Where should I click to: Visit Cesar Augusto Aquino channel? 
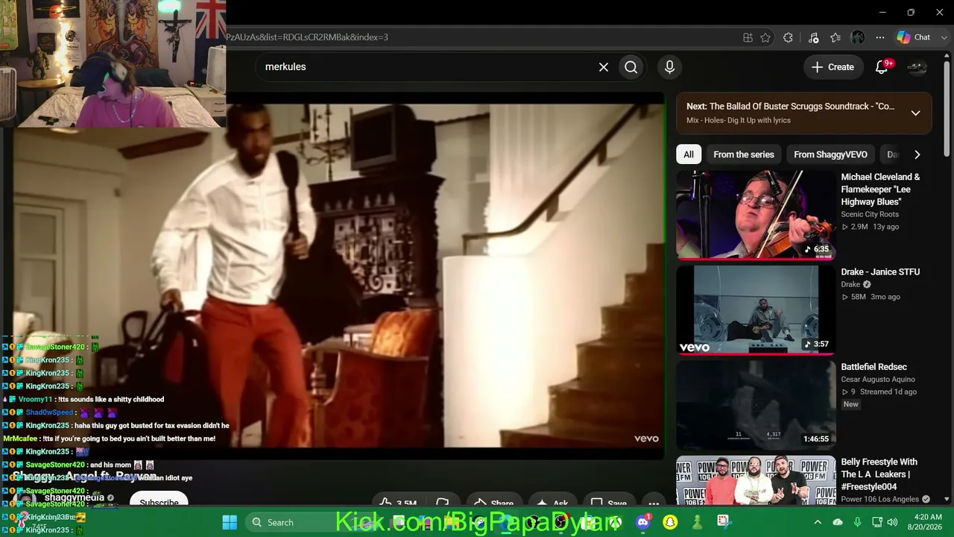coord(878,379)
